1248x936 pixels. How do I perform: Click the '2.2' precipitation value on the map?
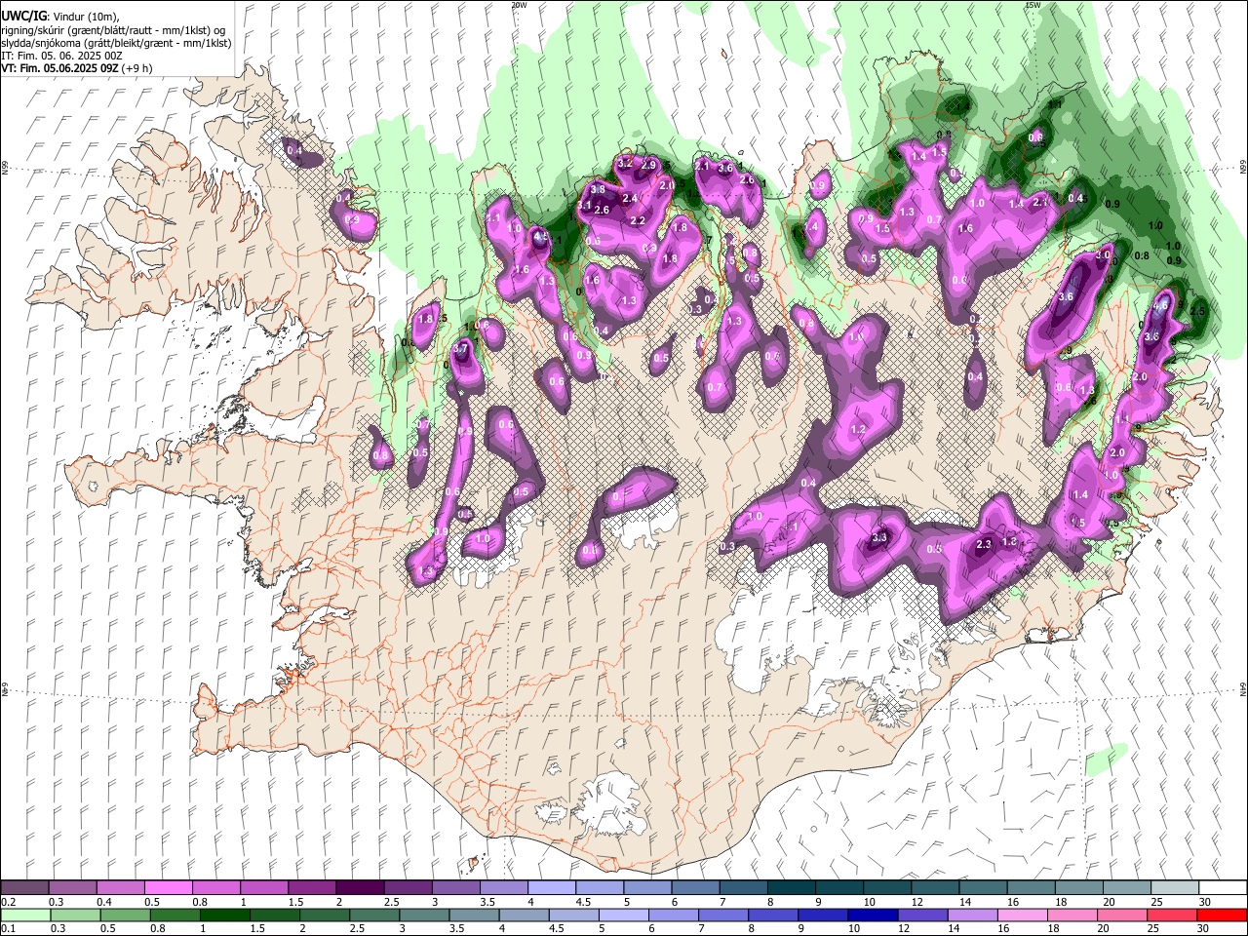coord(638,221)
